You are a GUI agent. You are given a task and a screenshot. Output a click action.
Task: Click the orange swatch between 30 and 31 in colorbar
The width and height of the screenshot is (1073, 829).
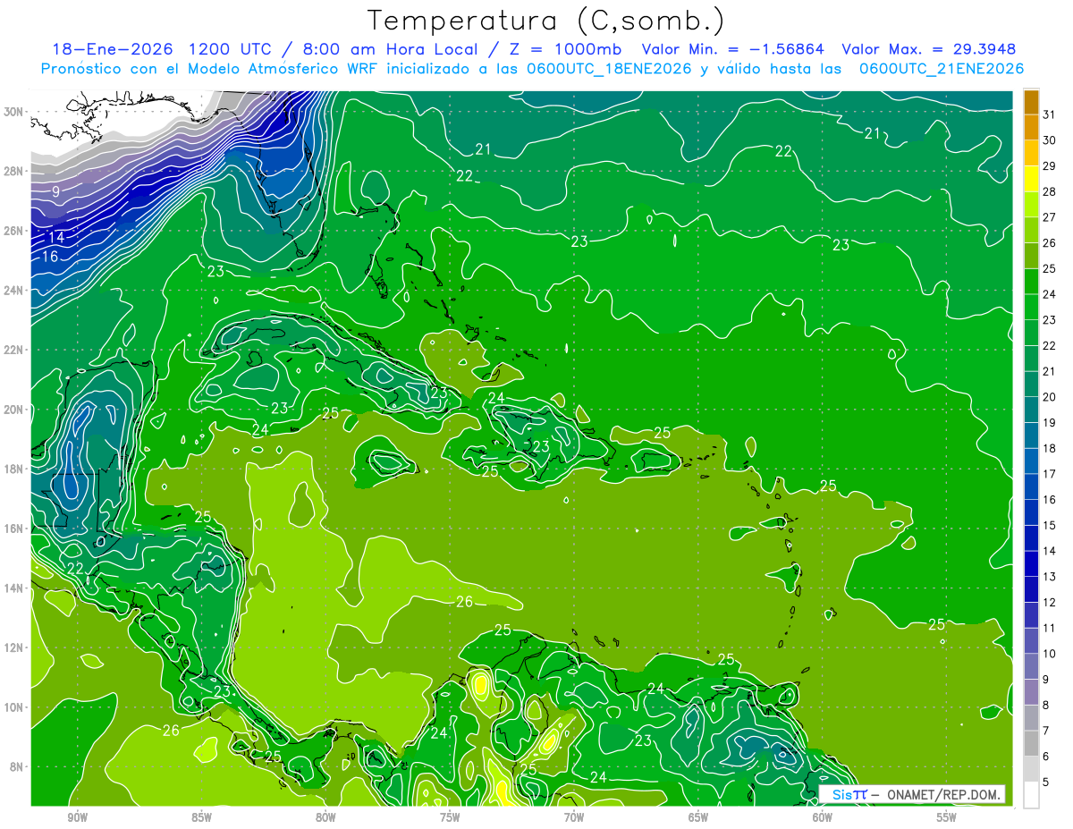(1031, 127)
